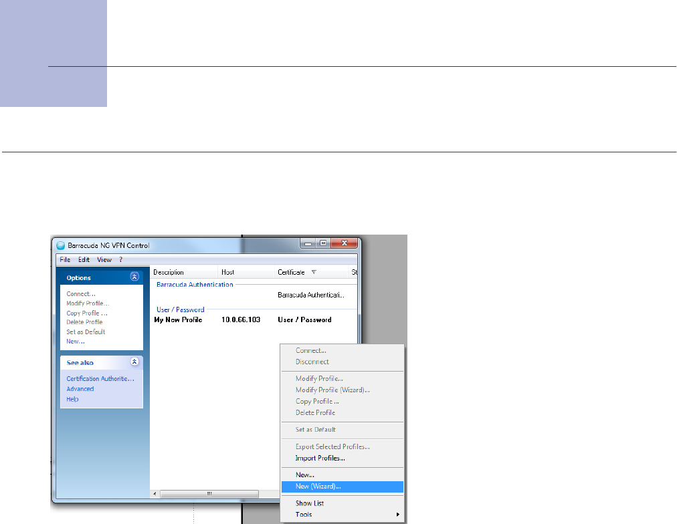Click New... link in Options panel
677x524 pixels.
76,341
